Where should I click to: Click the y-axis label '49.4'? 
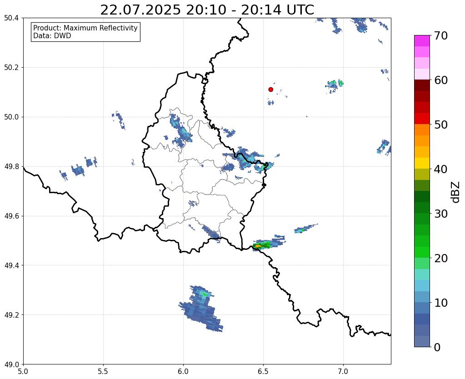[11, 265]
